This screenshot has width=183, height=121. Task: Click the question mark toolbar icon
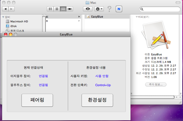click(109, 9)
